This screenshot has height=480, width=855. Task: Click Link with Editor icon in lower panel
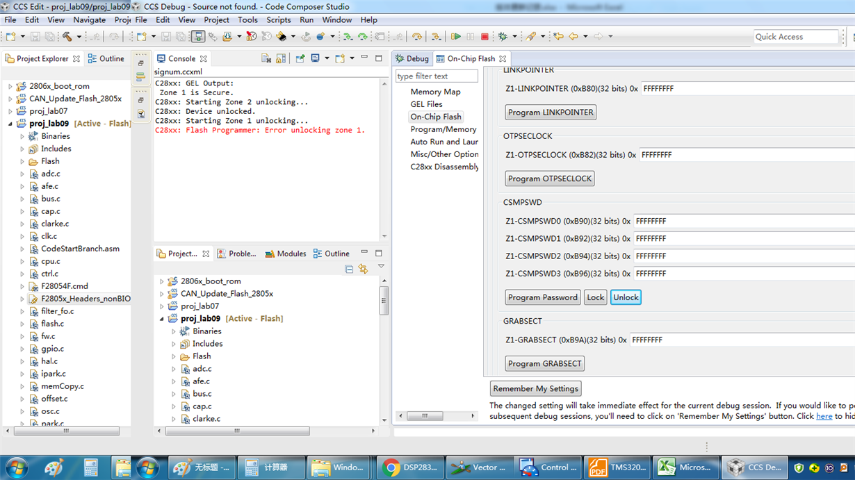pos(363,270)
